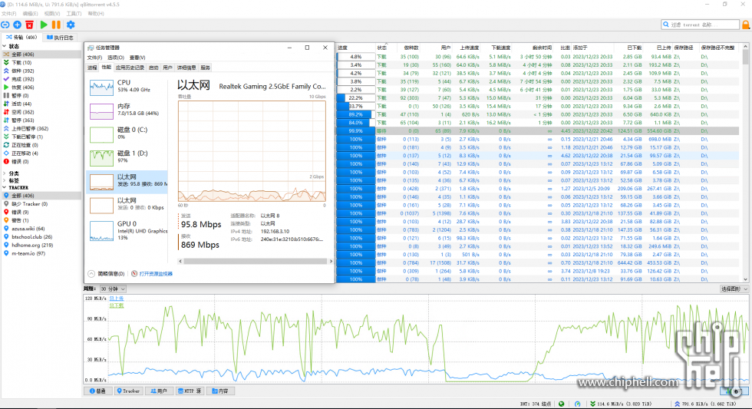Select 上传已暂停 (362) filter
The image size is (752, 409).
point(30,128)
